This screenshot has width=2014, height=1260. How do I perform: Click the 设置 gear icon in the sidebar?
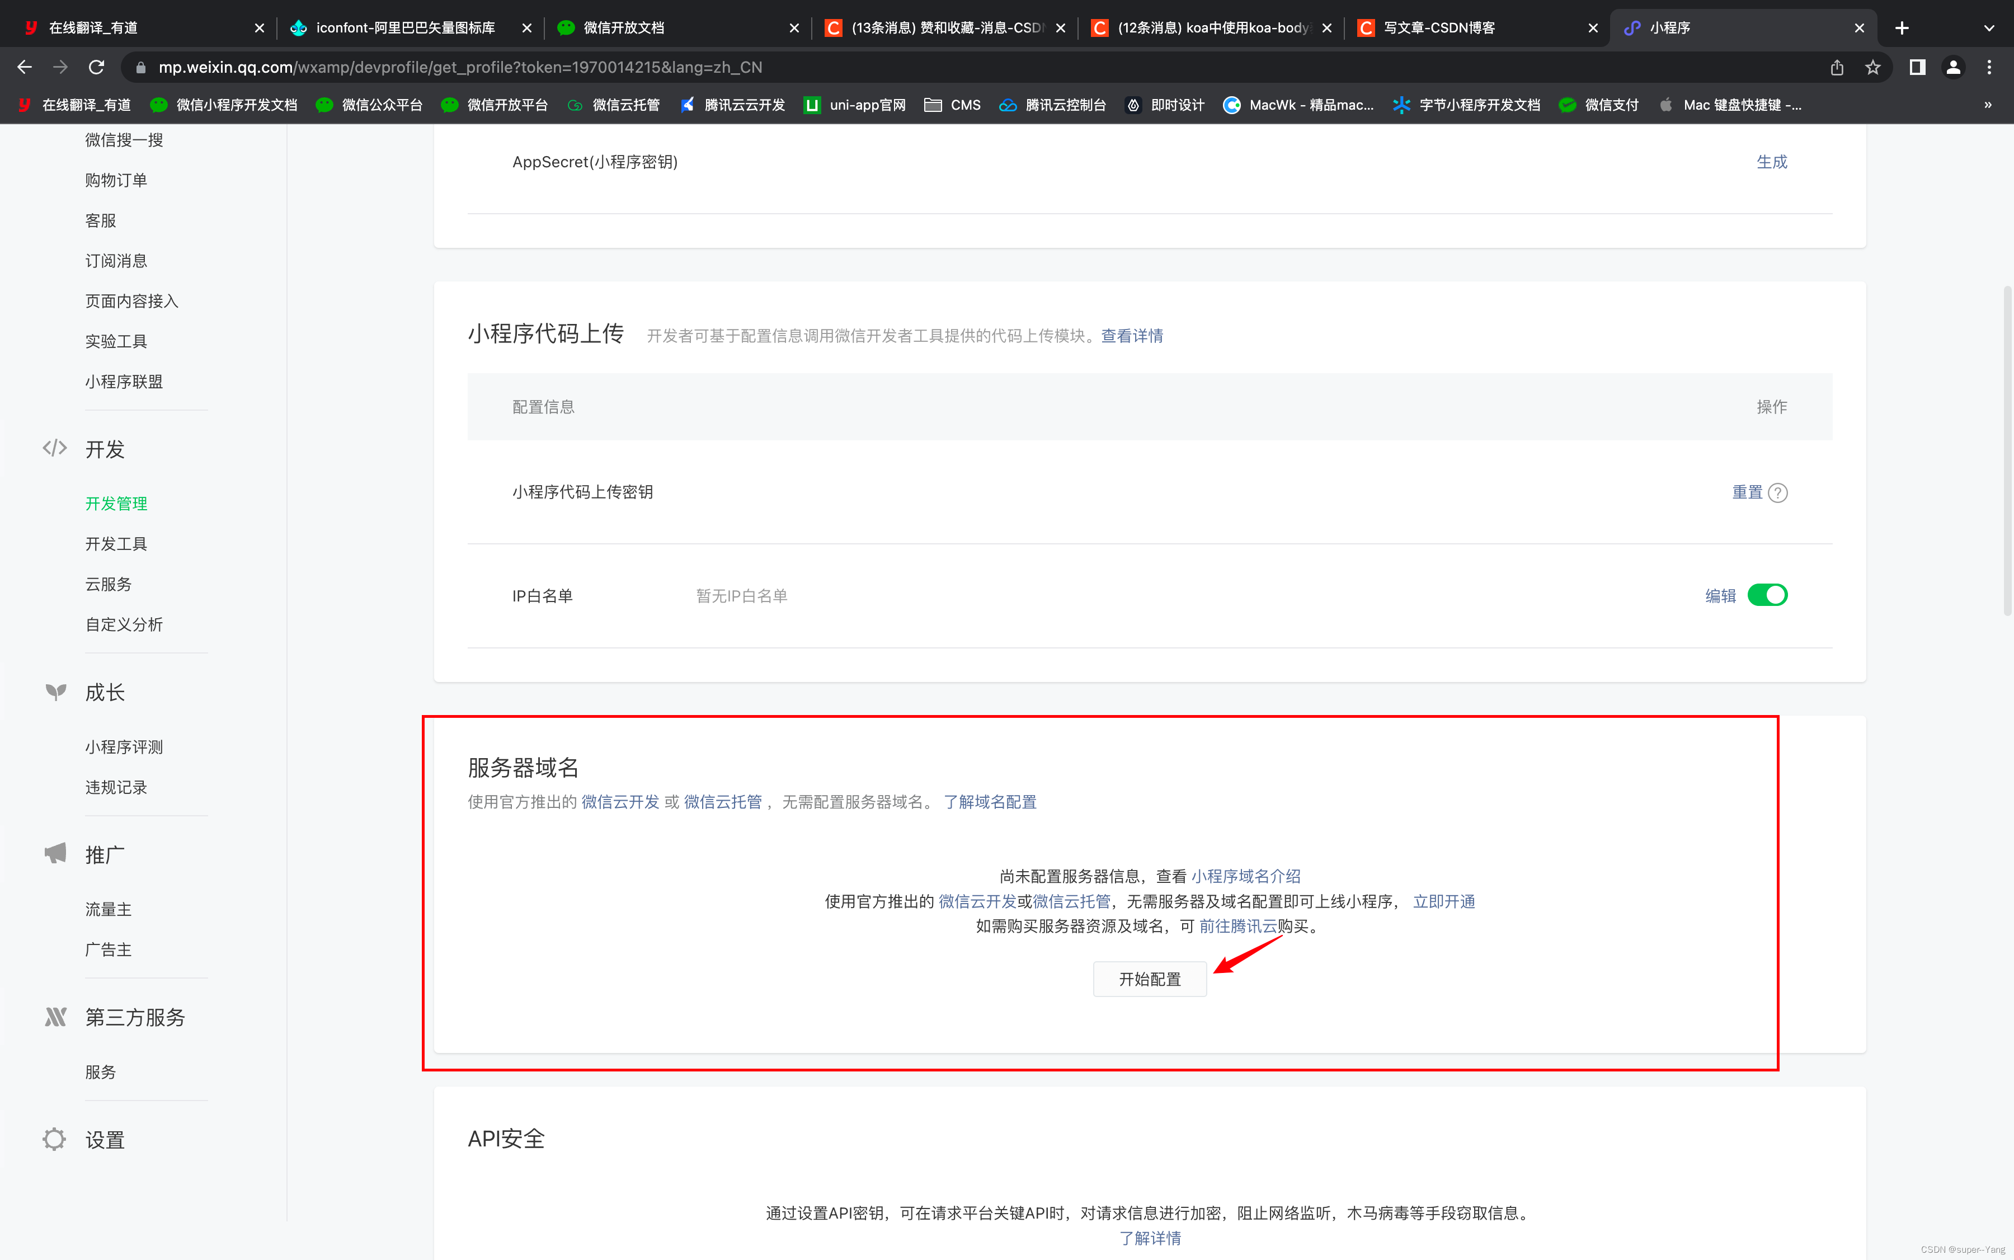pyautogui.click(x=54, y=1139)
